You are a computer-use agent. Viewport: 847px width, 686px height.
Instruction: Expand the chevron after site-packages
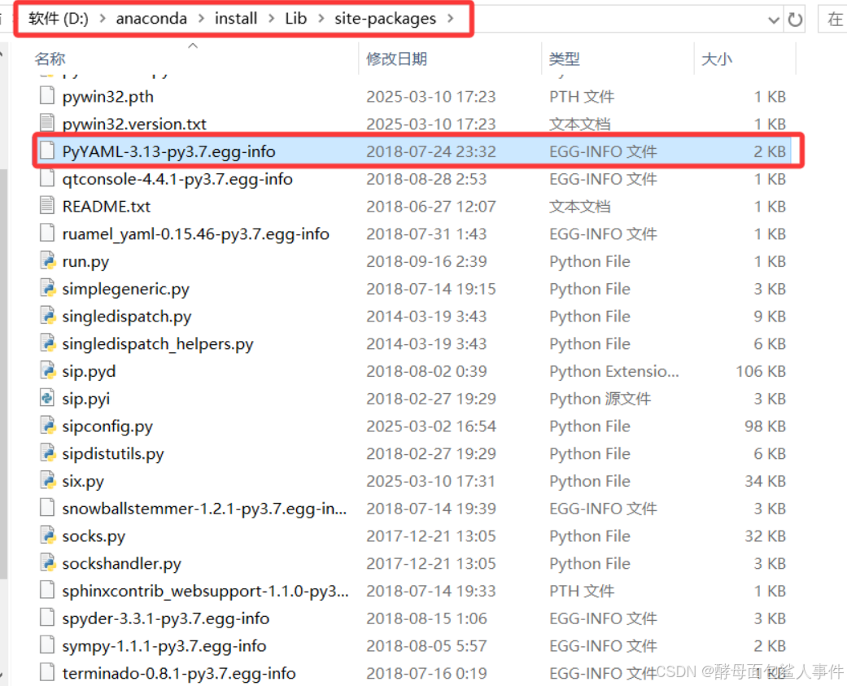tap(450, 18)
